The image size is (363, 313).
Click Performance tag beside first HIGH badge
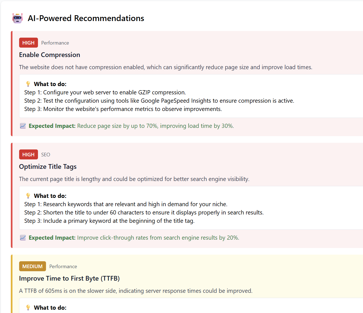point(55,43)
